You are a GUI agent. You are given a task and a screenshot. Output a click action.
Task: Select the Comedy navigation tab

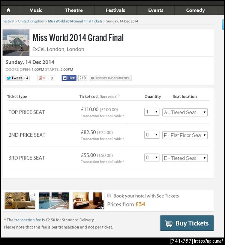point(195,10)
